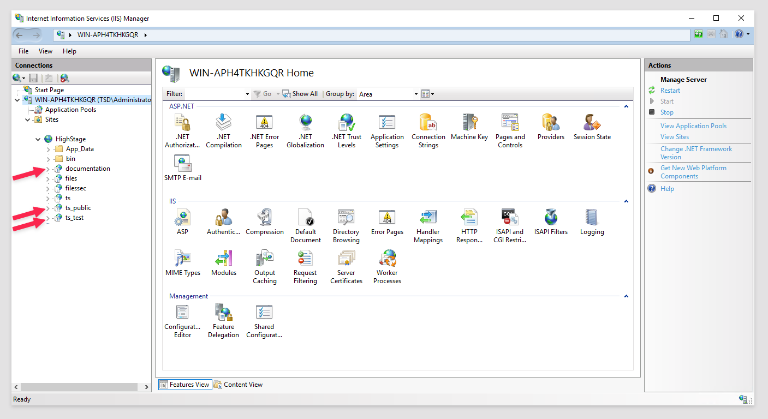Open the File menu
The width and height of the screenshot is (768, 419).
point(23,51)
